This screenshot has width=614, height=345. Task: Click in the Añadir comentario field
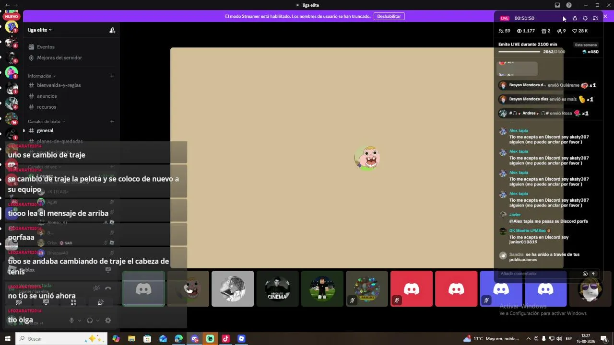[x=540, y=274]
